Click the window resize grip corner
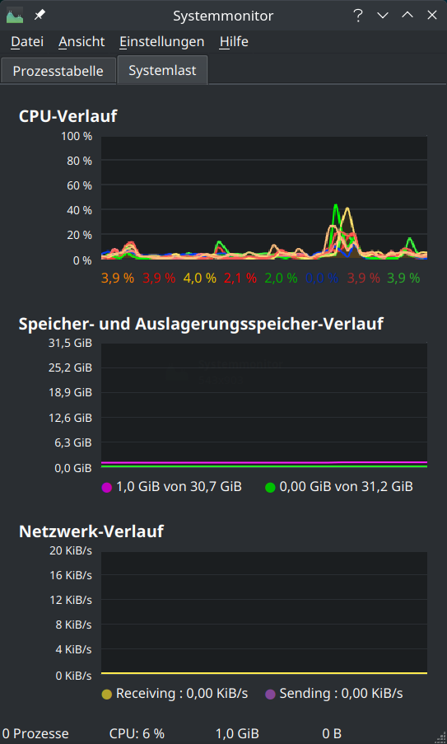 [440, 737]
